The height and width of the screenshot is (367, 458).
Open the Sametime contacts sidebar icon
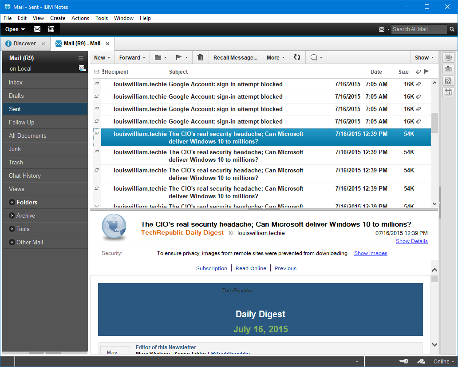448,57
